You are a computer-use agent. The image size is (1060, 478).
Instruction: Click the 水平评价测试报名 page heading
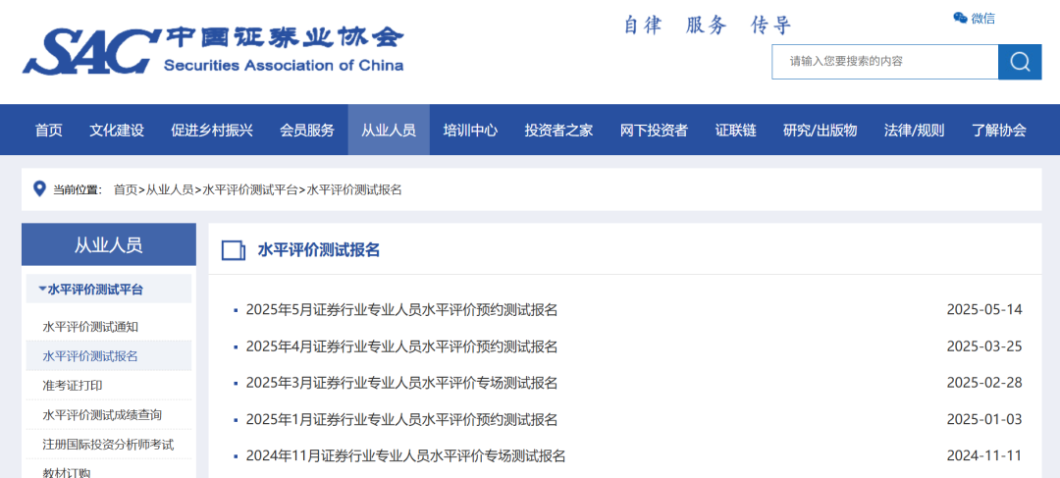(319, 250)
